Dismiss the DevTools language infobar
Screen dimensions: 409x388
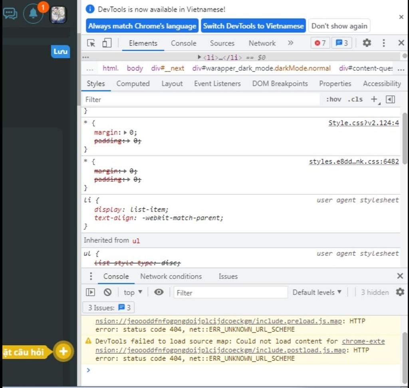click(x=401, y=17)
